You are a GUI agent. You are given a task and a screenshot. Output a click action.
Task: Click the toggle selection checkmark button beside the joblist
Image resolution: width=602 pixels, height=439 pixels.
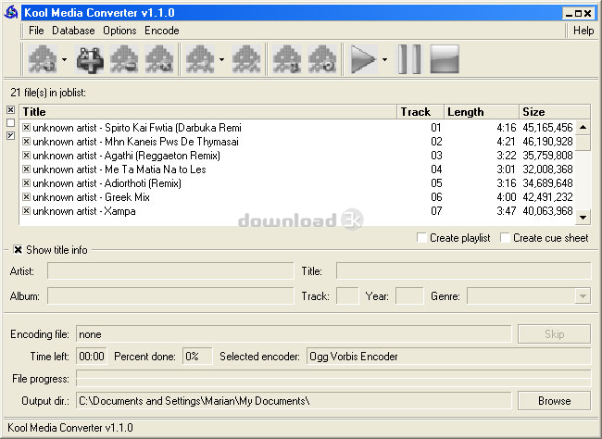11,135
